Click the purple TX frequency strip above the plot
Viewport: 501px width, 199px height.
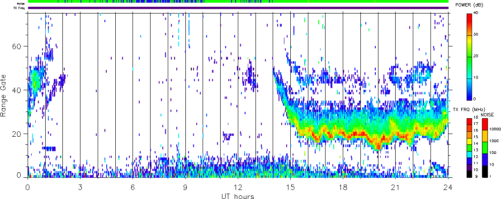238,8
